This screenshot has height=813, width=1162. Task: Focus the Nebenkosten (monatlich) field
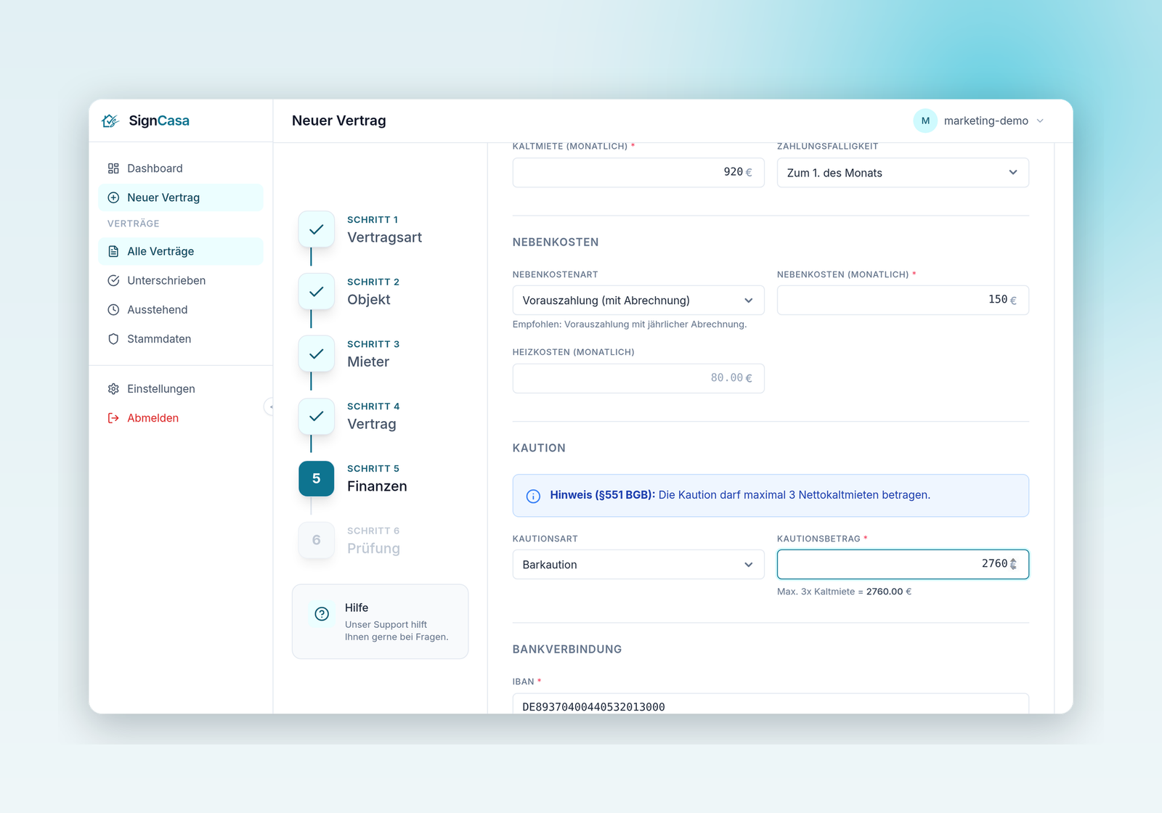903,301
